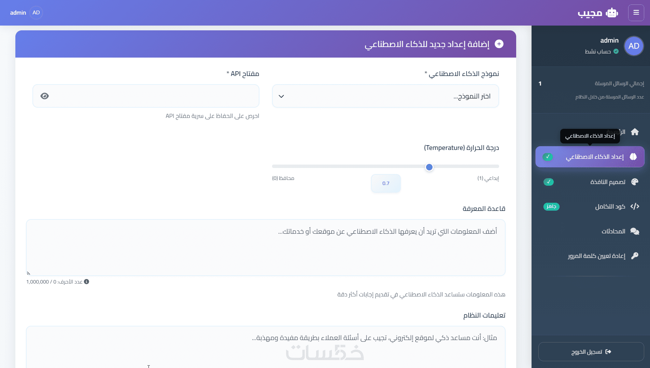
Task: Click the تسجيل الخروج logout button
Action: 591,352
